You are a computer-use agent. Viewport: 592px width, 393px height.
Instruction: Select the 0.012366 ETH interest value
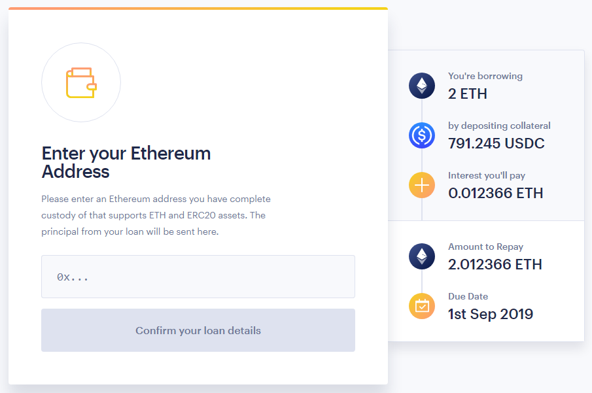pyautogui.click(x=495, y=194)
